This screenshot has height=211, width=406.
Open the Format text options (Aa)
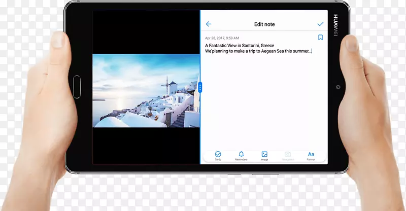click(x=311, y=155)
